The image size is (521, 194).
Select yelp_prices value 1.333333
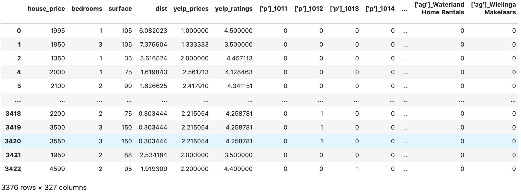195,45
